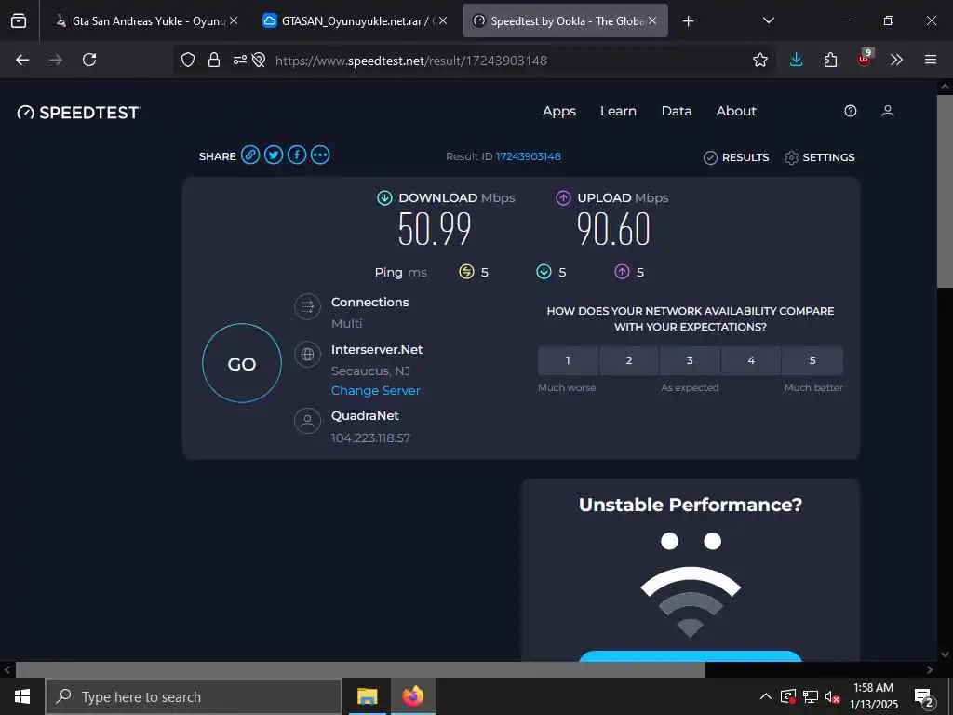
Task: Open the connections mode icon
Action: click(x=307, y=307)
